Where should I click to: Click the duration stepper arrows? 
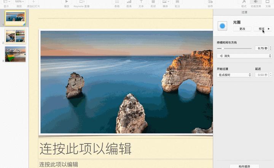[x=271, y=48]
